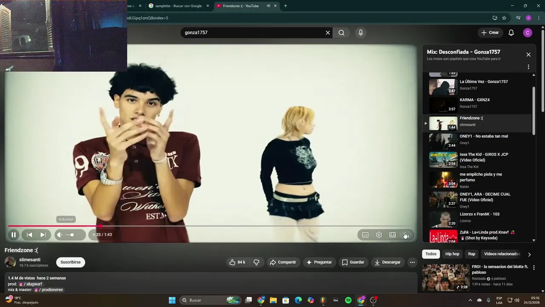
Task: Play La Última Vez - Gonza1757
Action: click(x=477, y=87)
